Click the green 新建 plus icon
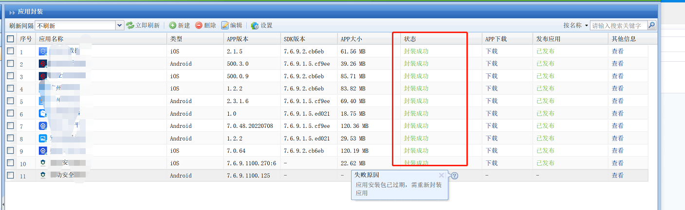685x210 pixels. coord(173,25)
